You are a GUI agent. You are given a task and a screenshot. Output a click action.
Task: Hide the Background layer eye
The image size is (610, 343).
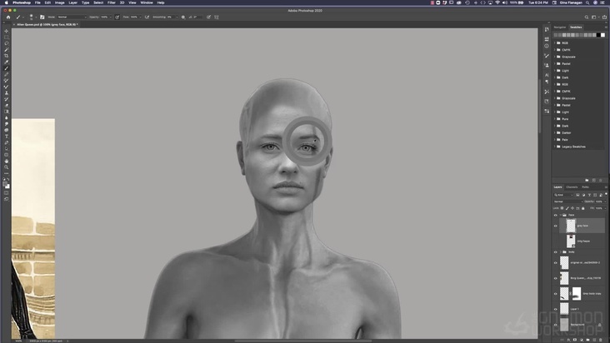[x=556, y=325]
